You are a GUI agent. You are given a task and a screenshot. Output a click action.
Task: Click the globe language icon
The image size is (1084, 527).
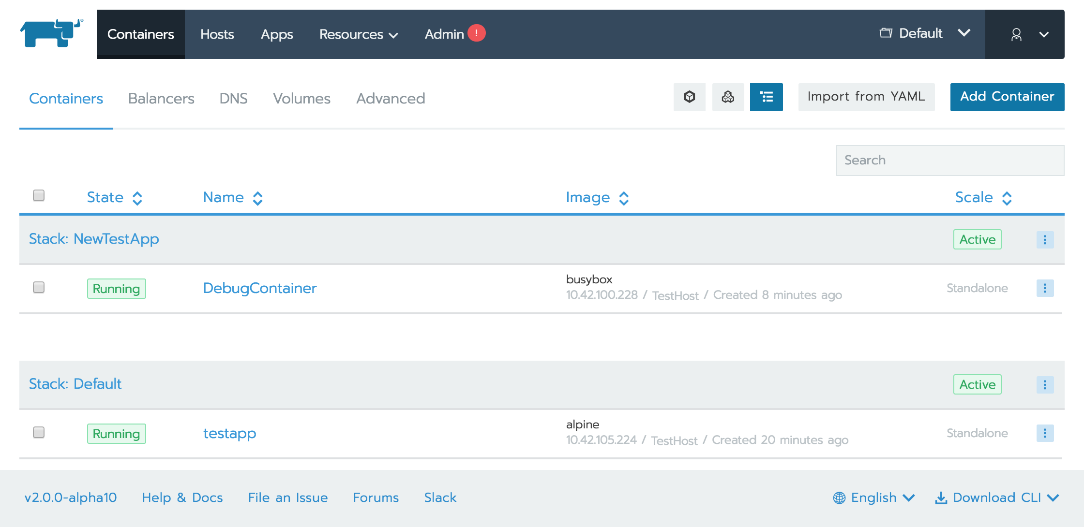839,498
